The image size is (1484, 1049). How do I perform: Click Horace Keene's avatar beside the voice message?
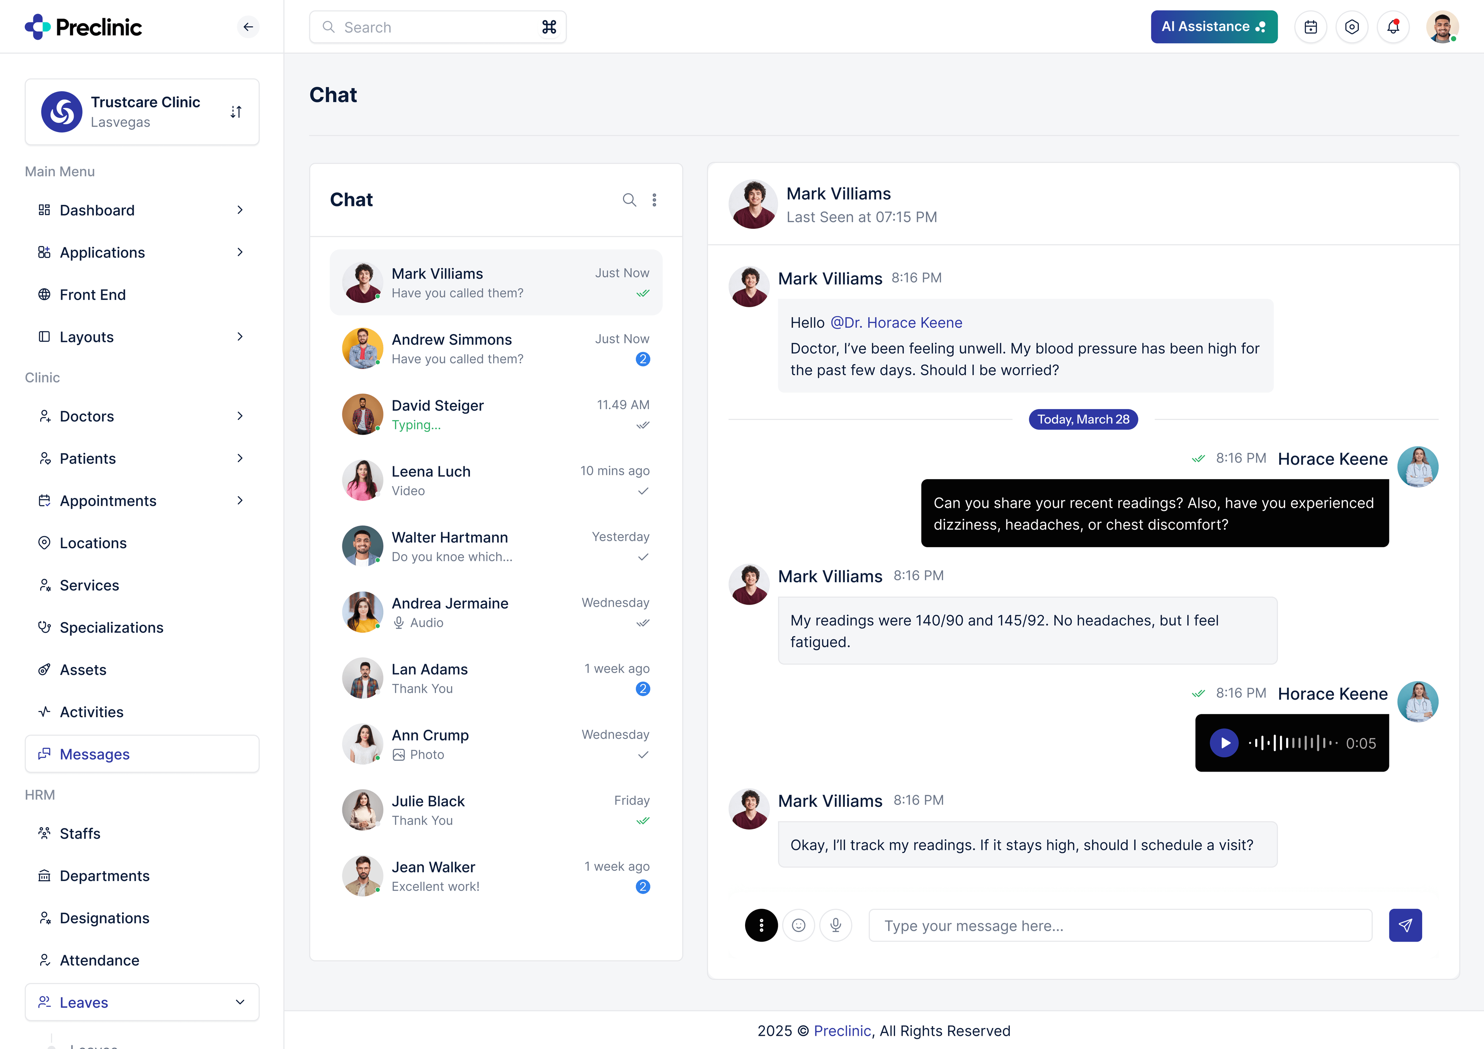coord(1418,701)
